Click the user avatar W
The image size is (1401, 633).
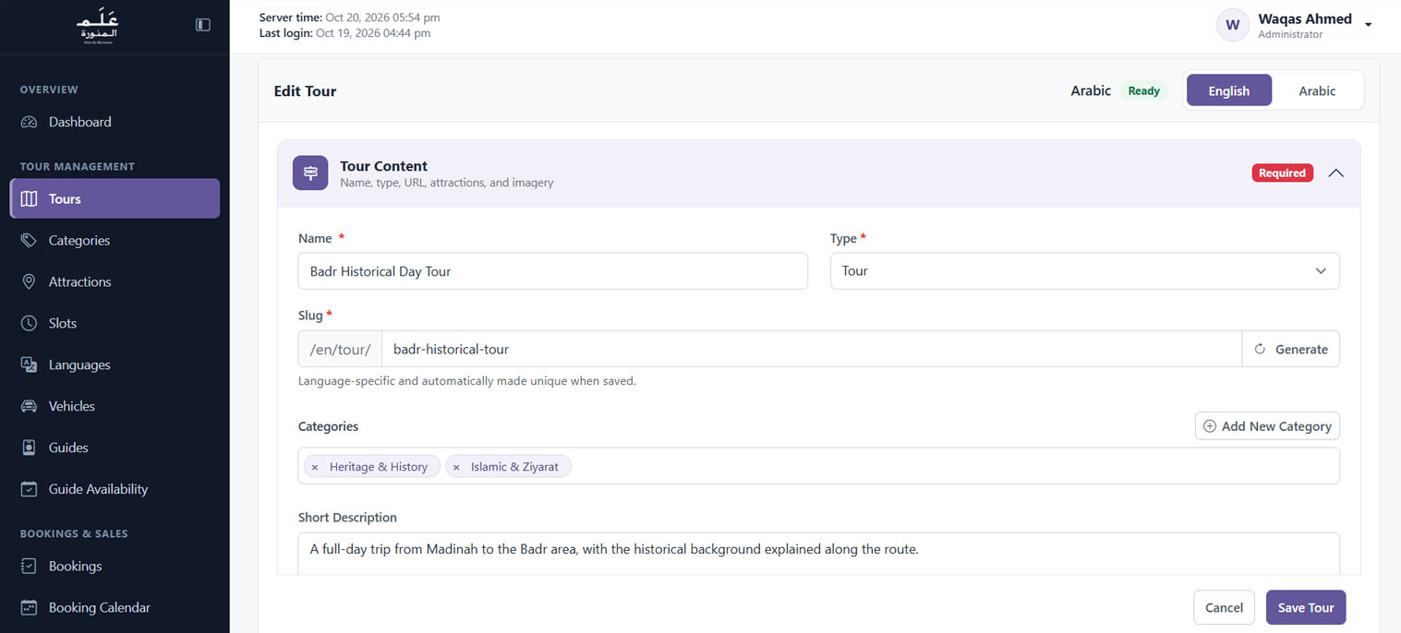[x=1233, y=25]
